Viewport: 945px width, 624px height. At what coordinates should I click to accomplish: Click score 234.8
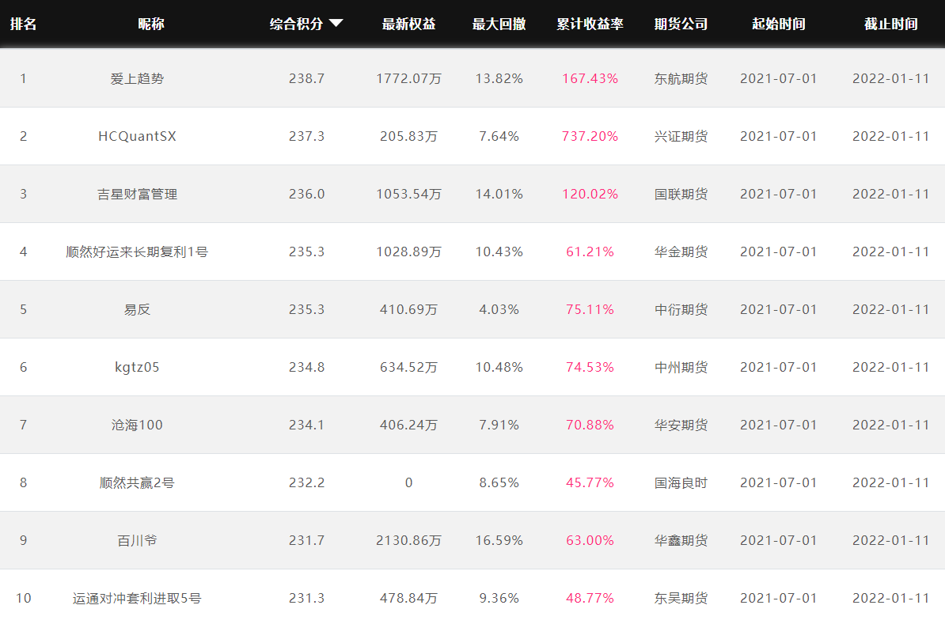307,368
